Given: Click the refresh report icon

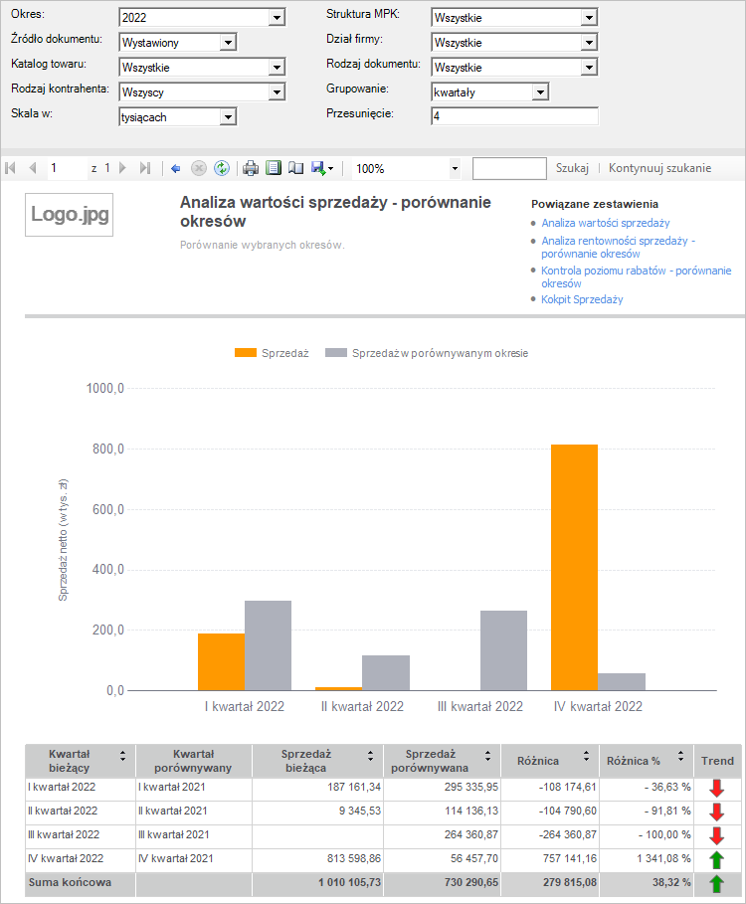Looking at the screenshot, I should pyautogui.click(x=222, y=168).
